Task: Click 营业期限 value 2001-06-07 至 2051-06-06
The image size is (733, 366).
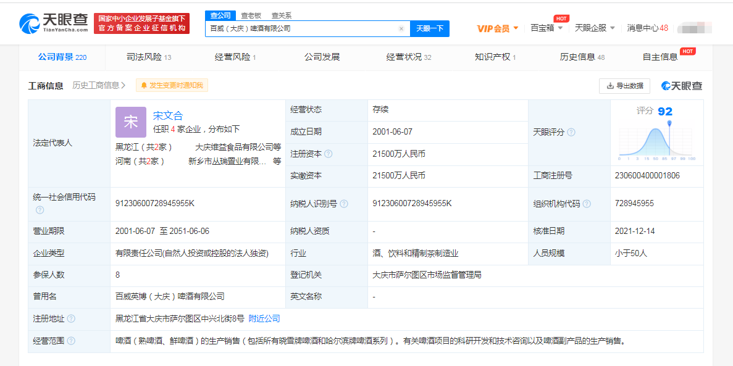Action: [x=162, y=231]
